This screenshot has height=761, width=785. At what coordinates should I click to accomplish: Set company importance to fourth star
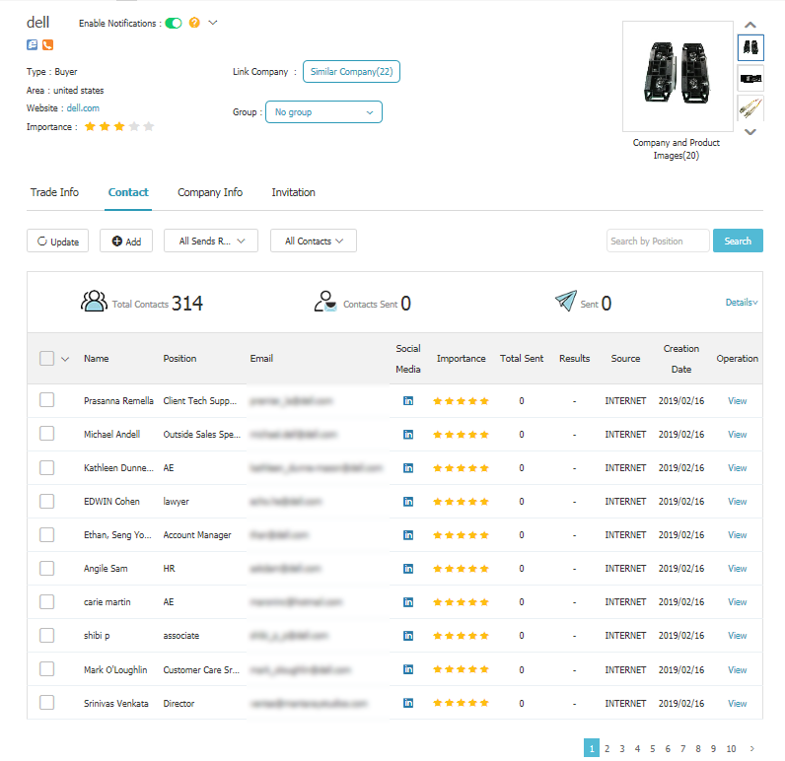pyautogui.click(x=134, y=126)
